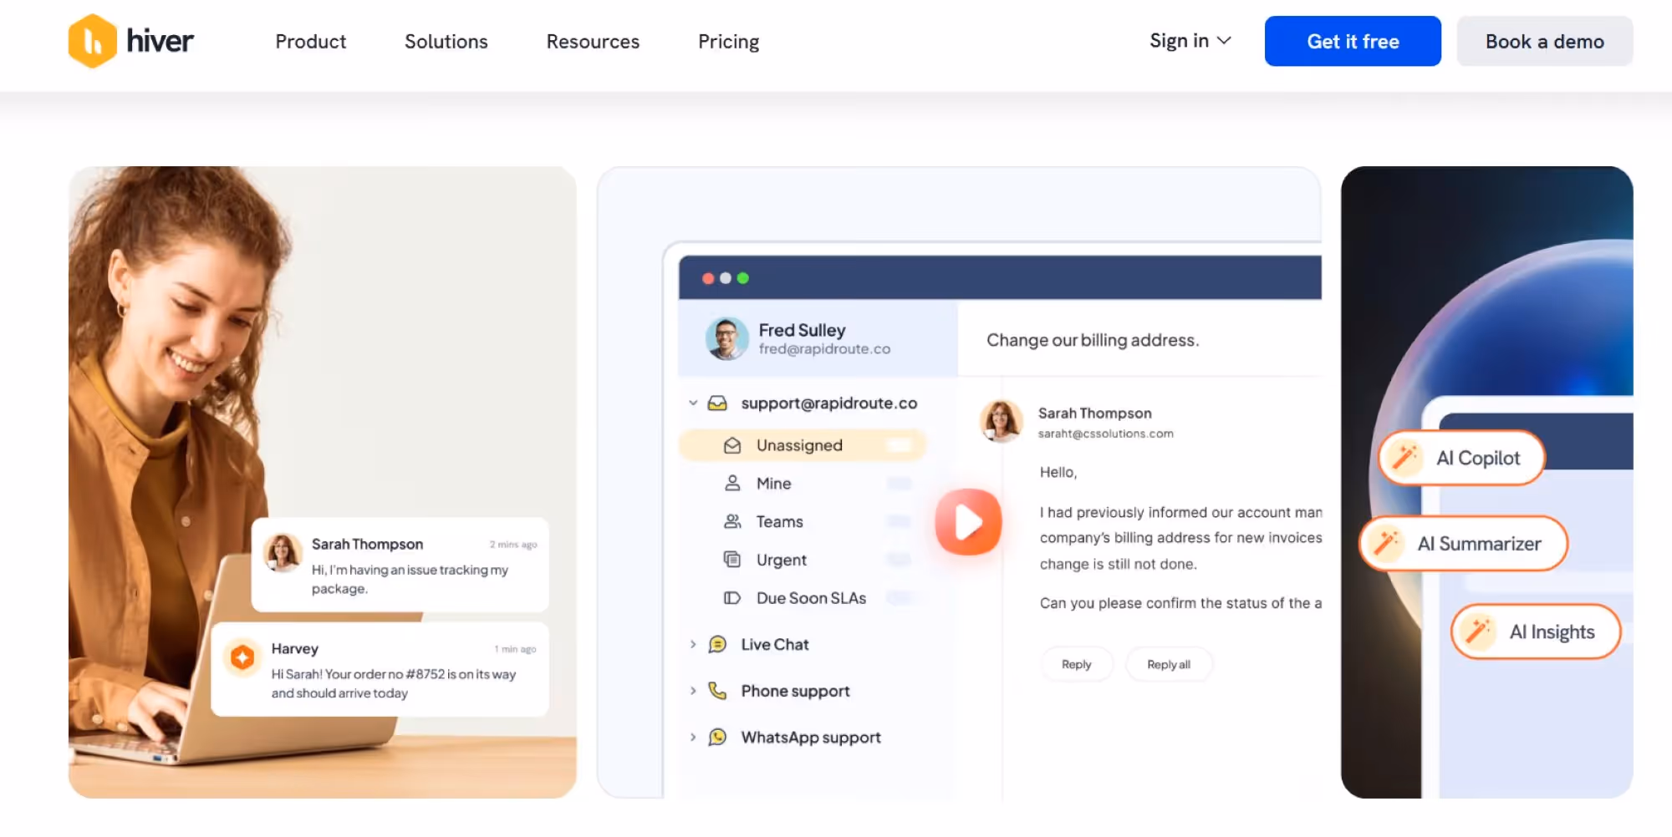Screen dimensions: 1672x837
Task: Expand the WhatsApp support section chevron
Action: [x=693, y=737]
